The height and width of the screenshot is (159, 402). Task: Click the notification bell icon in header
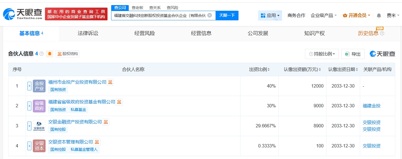(x=379, y=16)
